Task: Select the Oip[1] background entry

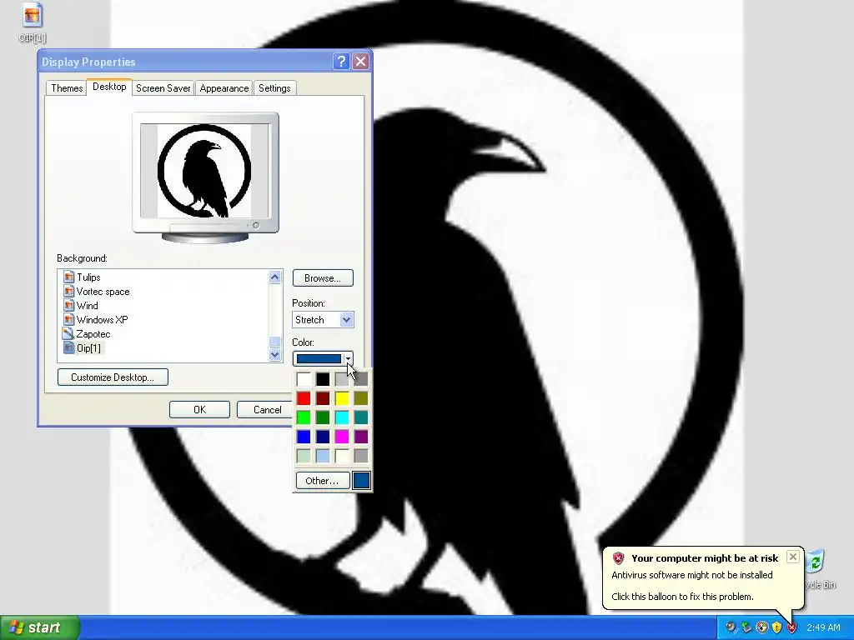Action: (x=88, y=348)
